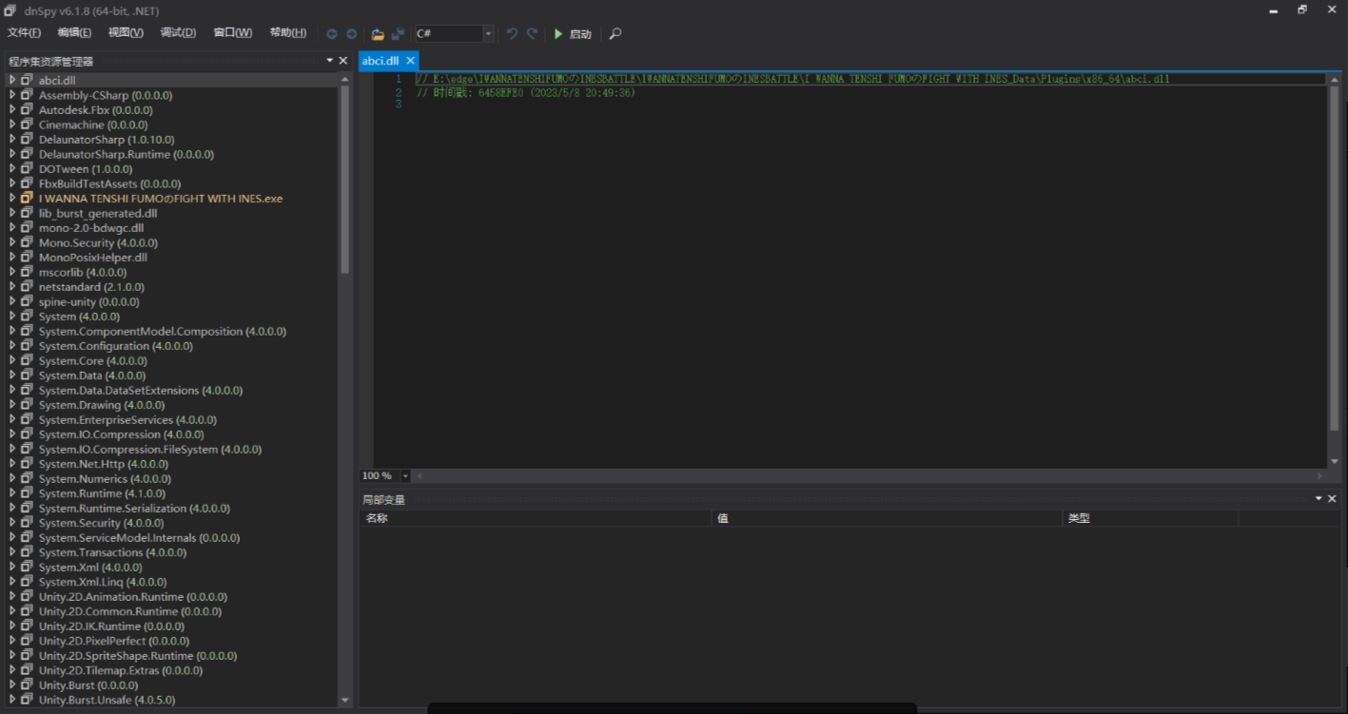The height and width of the screenshot is (714, 1348).
Task: Close the 局部变量 panel
Action: click(1332, 499)
